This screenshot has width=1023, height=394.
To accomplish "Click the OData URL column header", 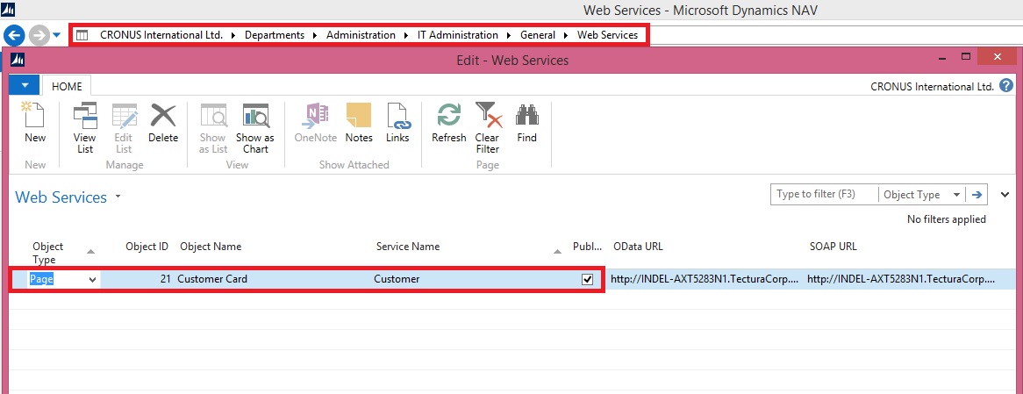I will 638,247.
